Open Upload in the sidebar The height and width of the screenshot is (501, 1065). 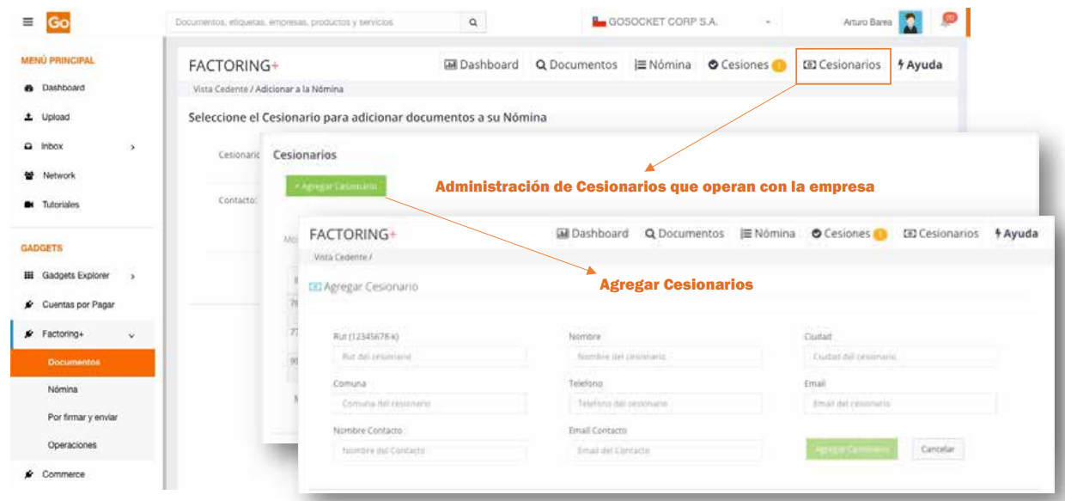point(56,117)
